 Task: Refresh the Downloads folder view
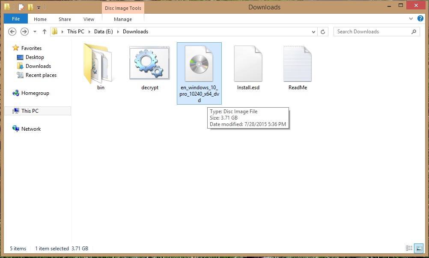(323, 32)
